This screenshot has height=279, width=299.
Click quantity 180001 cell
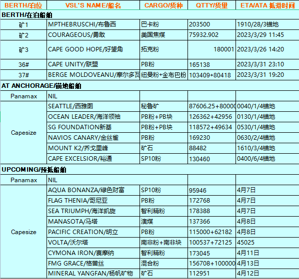click(211, 49)
